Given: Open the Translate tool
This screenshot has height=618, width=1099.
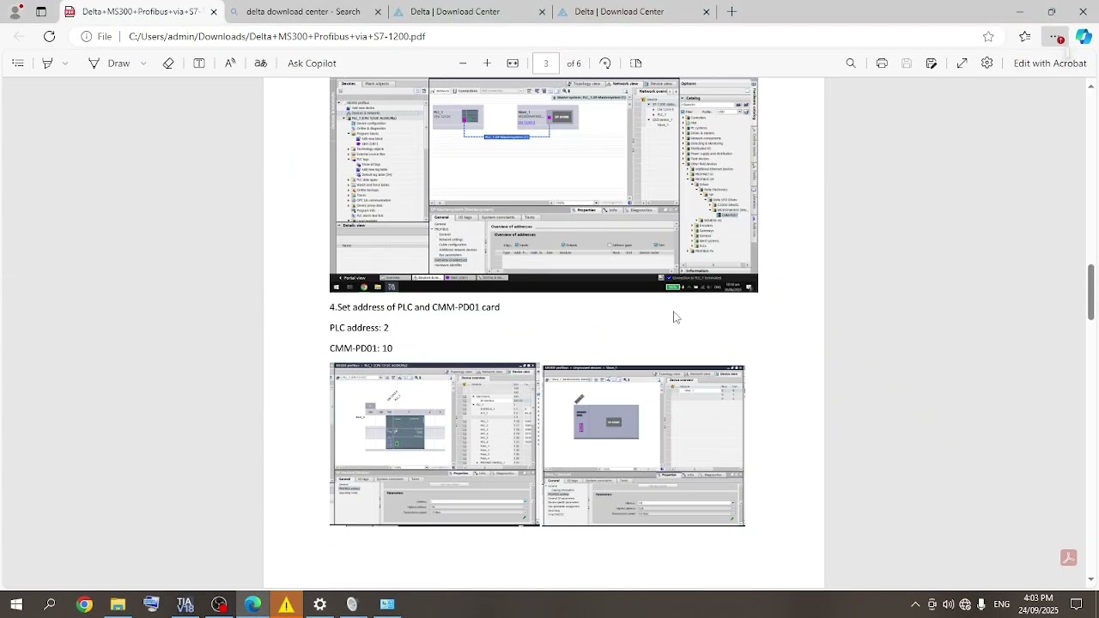Looking at the screenshot, I should pyautogui.click(x=261, y=63).
